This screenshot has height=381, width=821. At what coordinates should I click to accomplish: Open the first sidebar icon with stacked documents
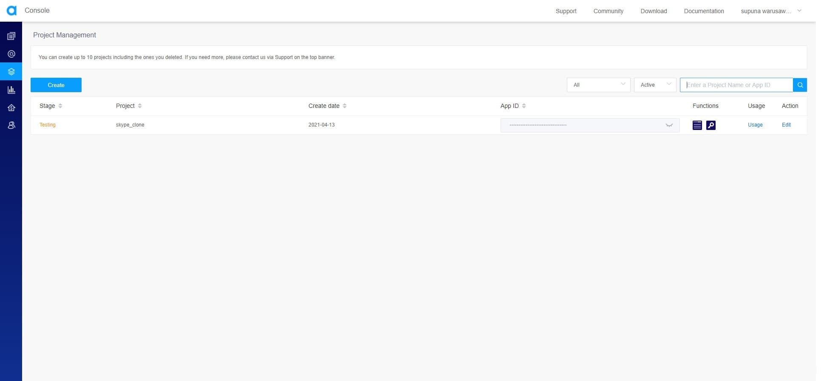11,36
